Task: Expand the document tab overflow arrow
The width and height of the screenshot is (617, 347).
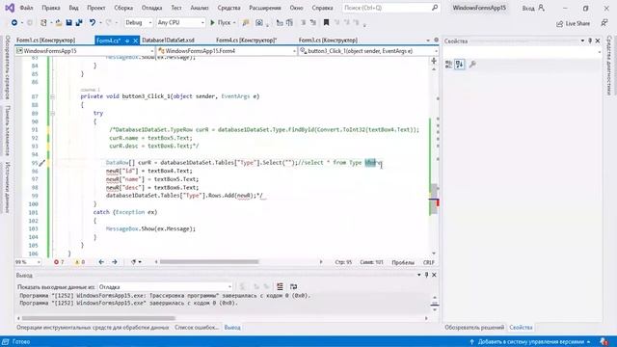Action: 428,40
